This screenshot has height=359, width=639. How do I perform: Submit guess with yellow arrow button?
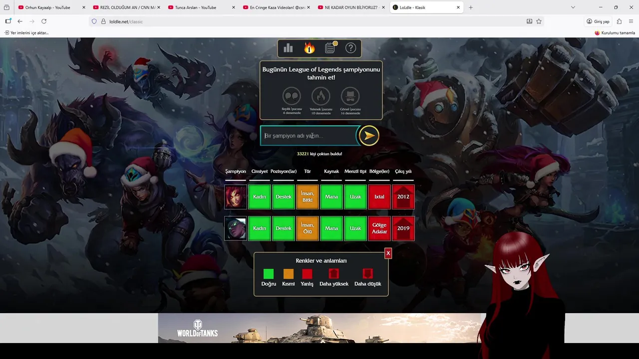pyautogui.click(x=369, y=136)
